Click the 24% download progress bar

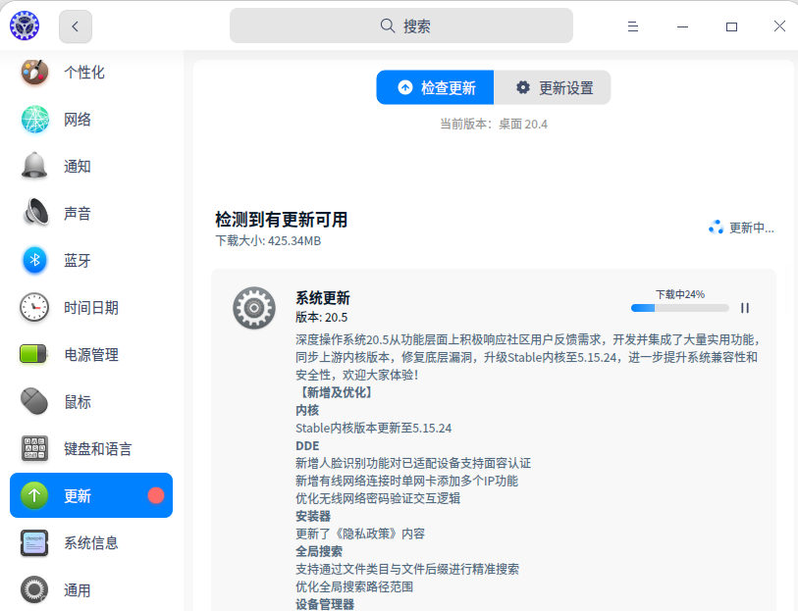click(680, 308)
